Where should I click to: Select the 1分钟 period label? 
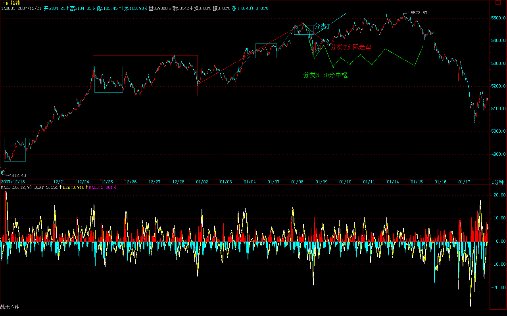pyautogui.click(x=497, y=182)
